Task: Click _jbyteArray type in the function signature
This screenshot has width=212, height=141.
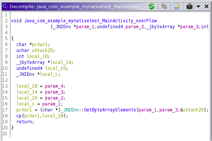Action: point(160,27)
